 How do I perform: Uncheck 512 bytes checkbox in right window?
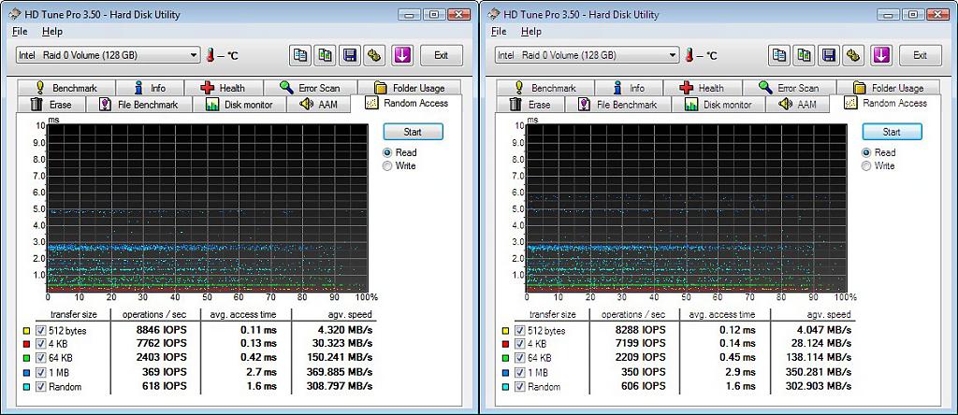tap(519, 330)
